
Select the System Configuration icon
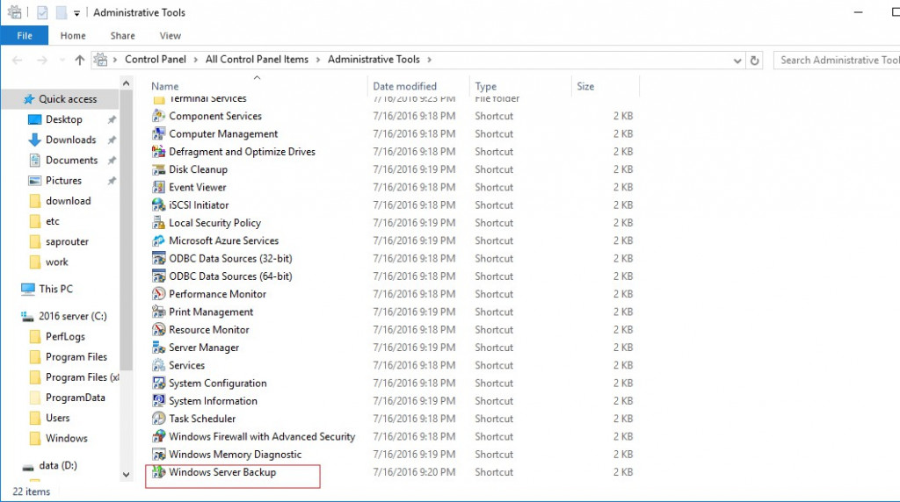pyautogui.click(x=158, y=383)
